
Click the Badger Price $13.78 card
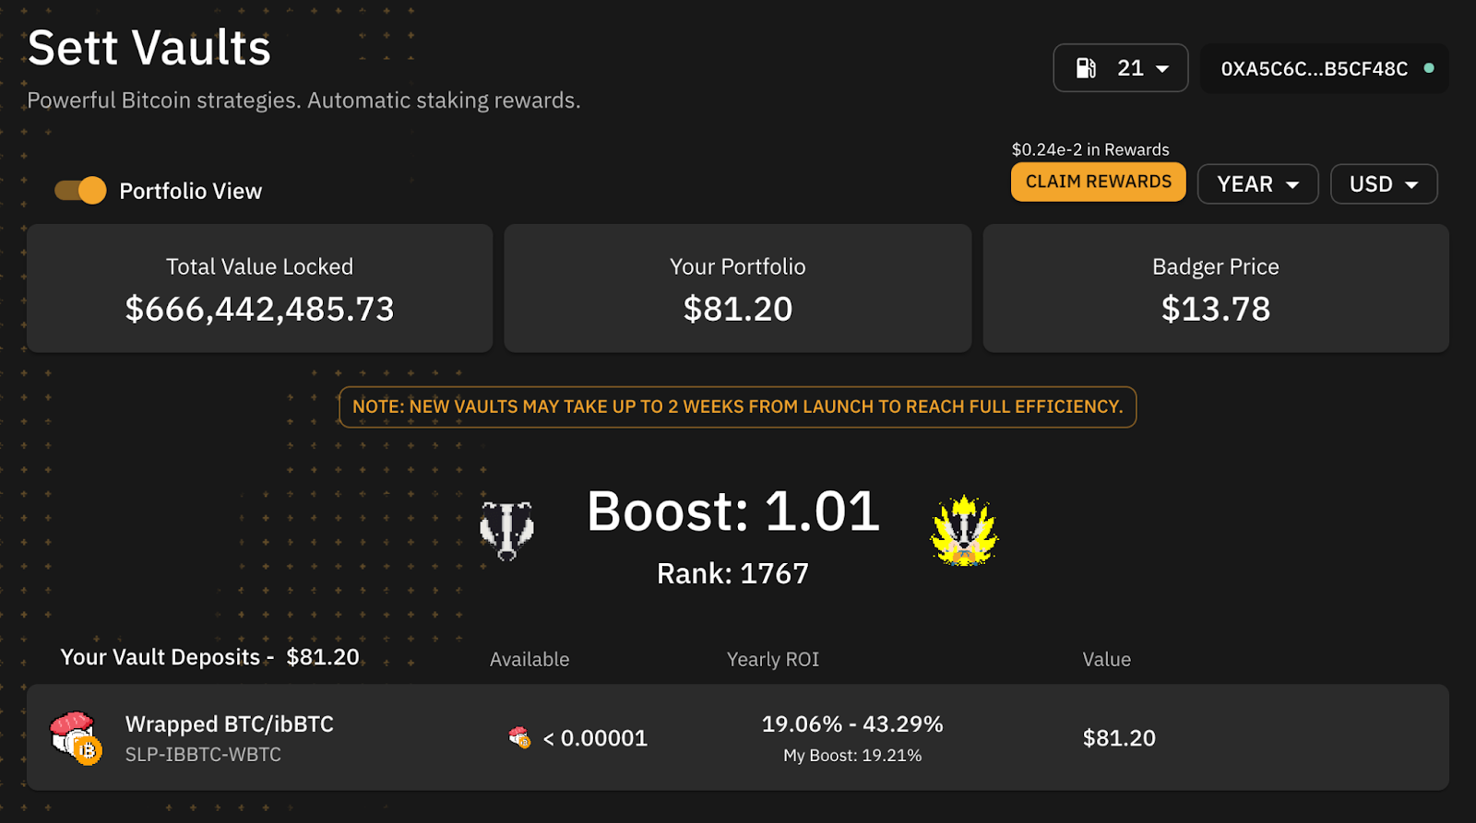click(1216, 288)
